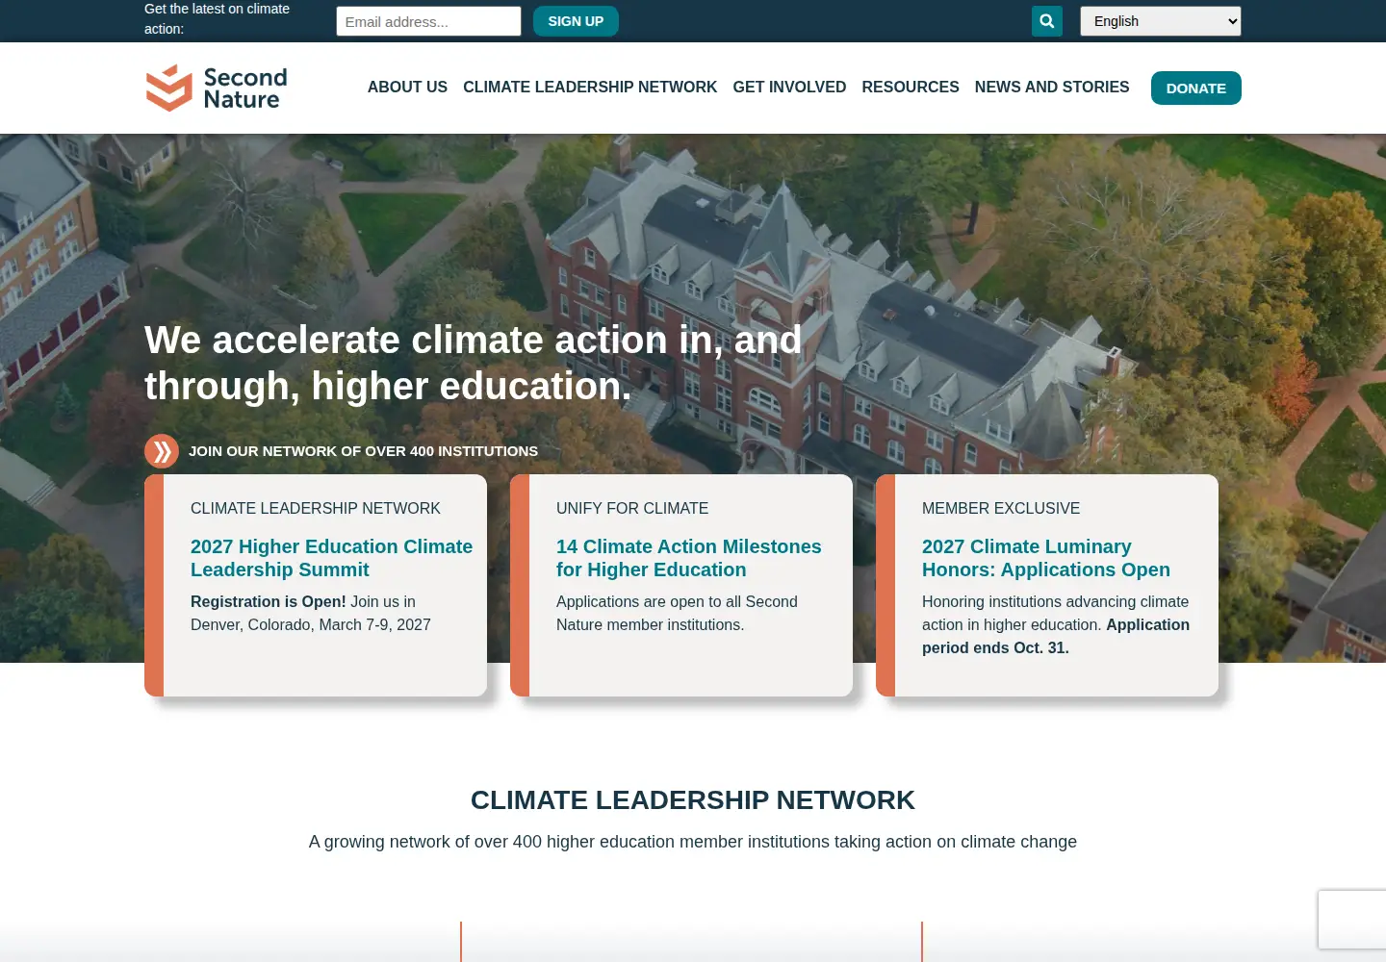Open 14 Climate Action Milestones for Higher Education
The width and height of the screenshot is (1386, 962).
click(689, 558)
